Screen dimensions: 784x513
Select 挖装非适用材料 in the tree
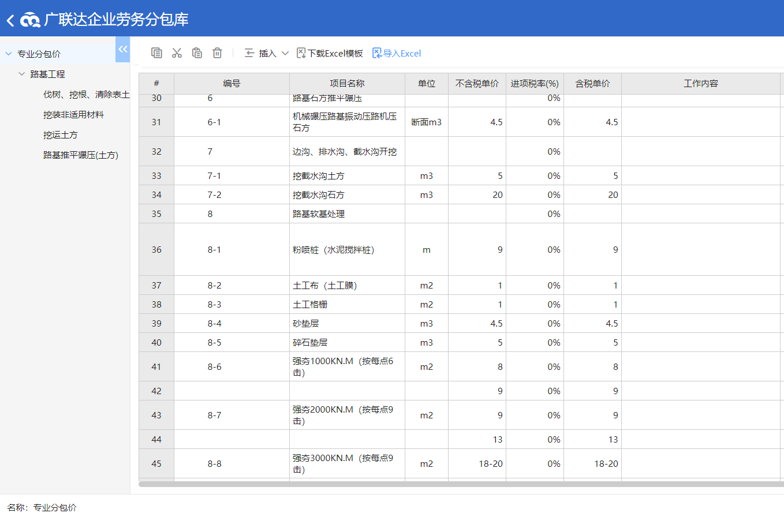point(73,115)
